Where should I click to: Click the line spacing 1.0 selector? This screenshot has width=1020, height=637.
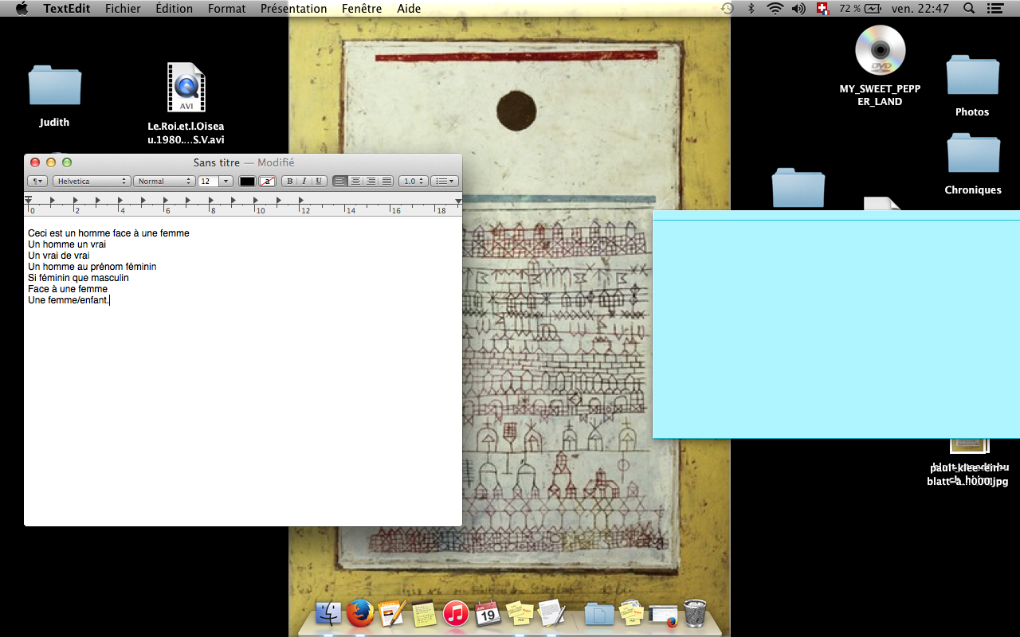coord(413,182)
